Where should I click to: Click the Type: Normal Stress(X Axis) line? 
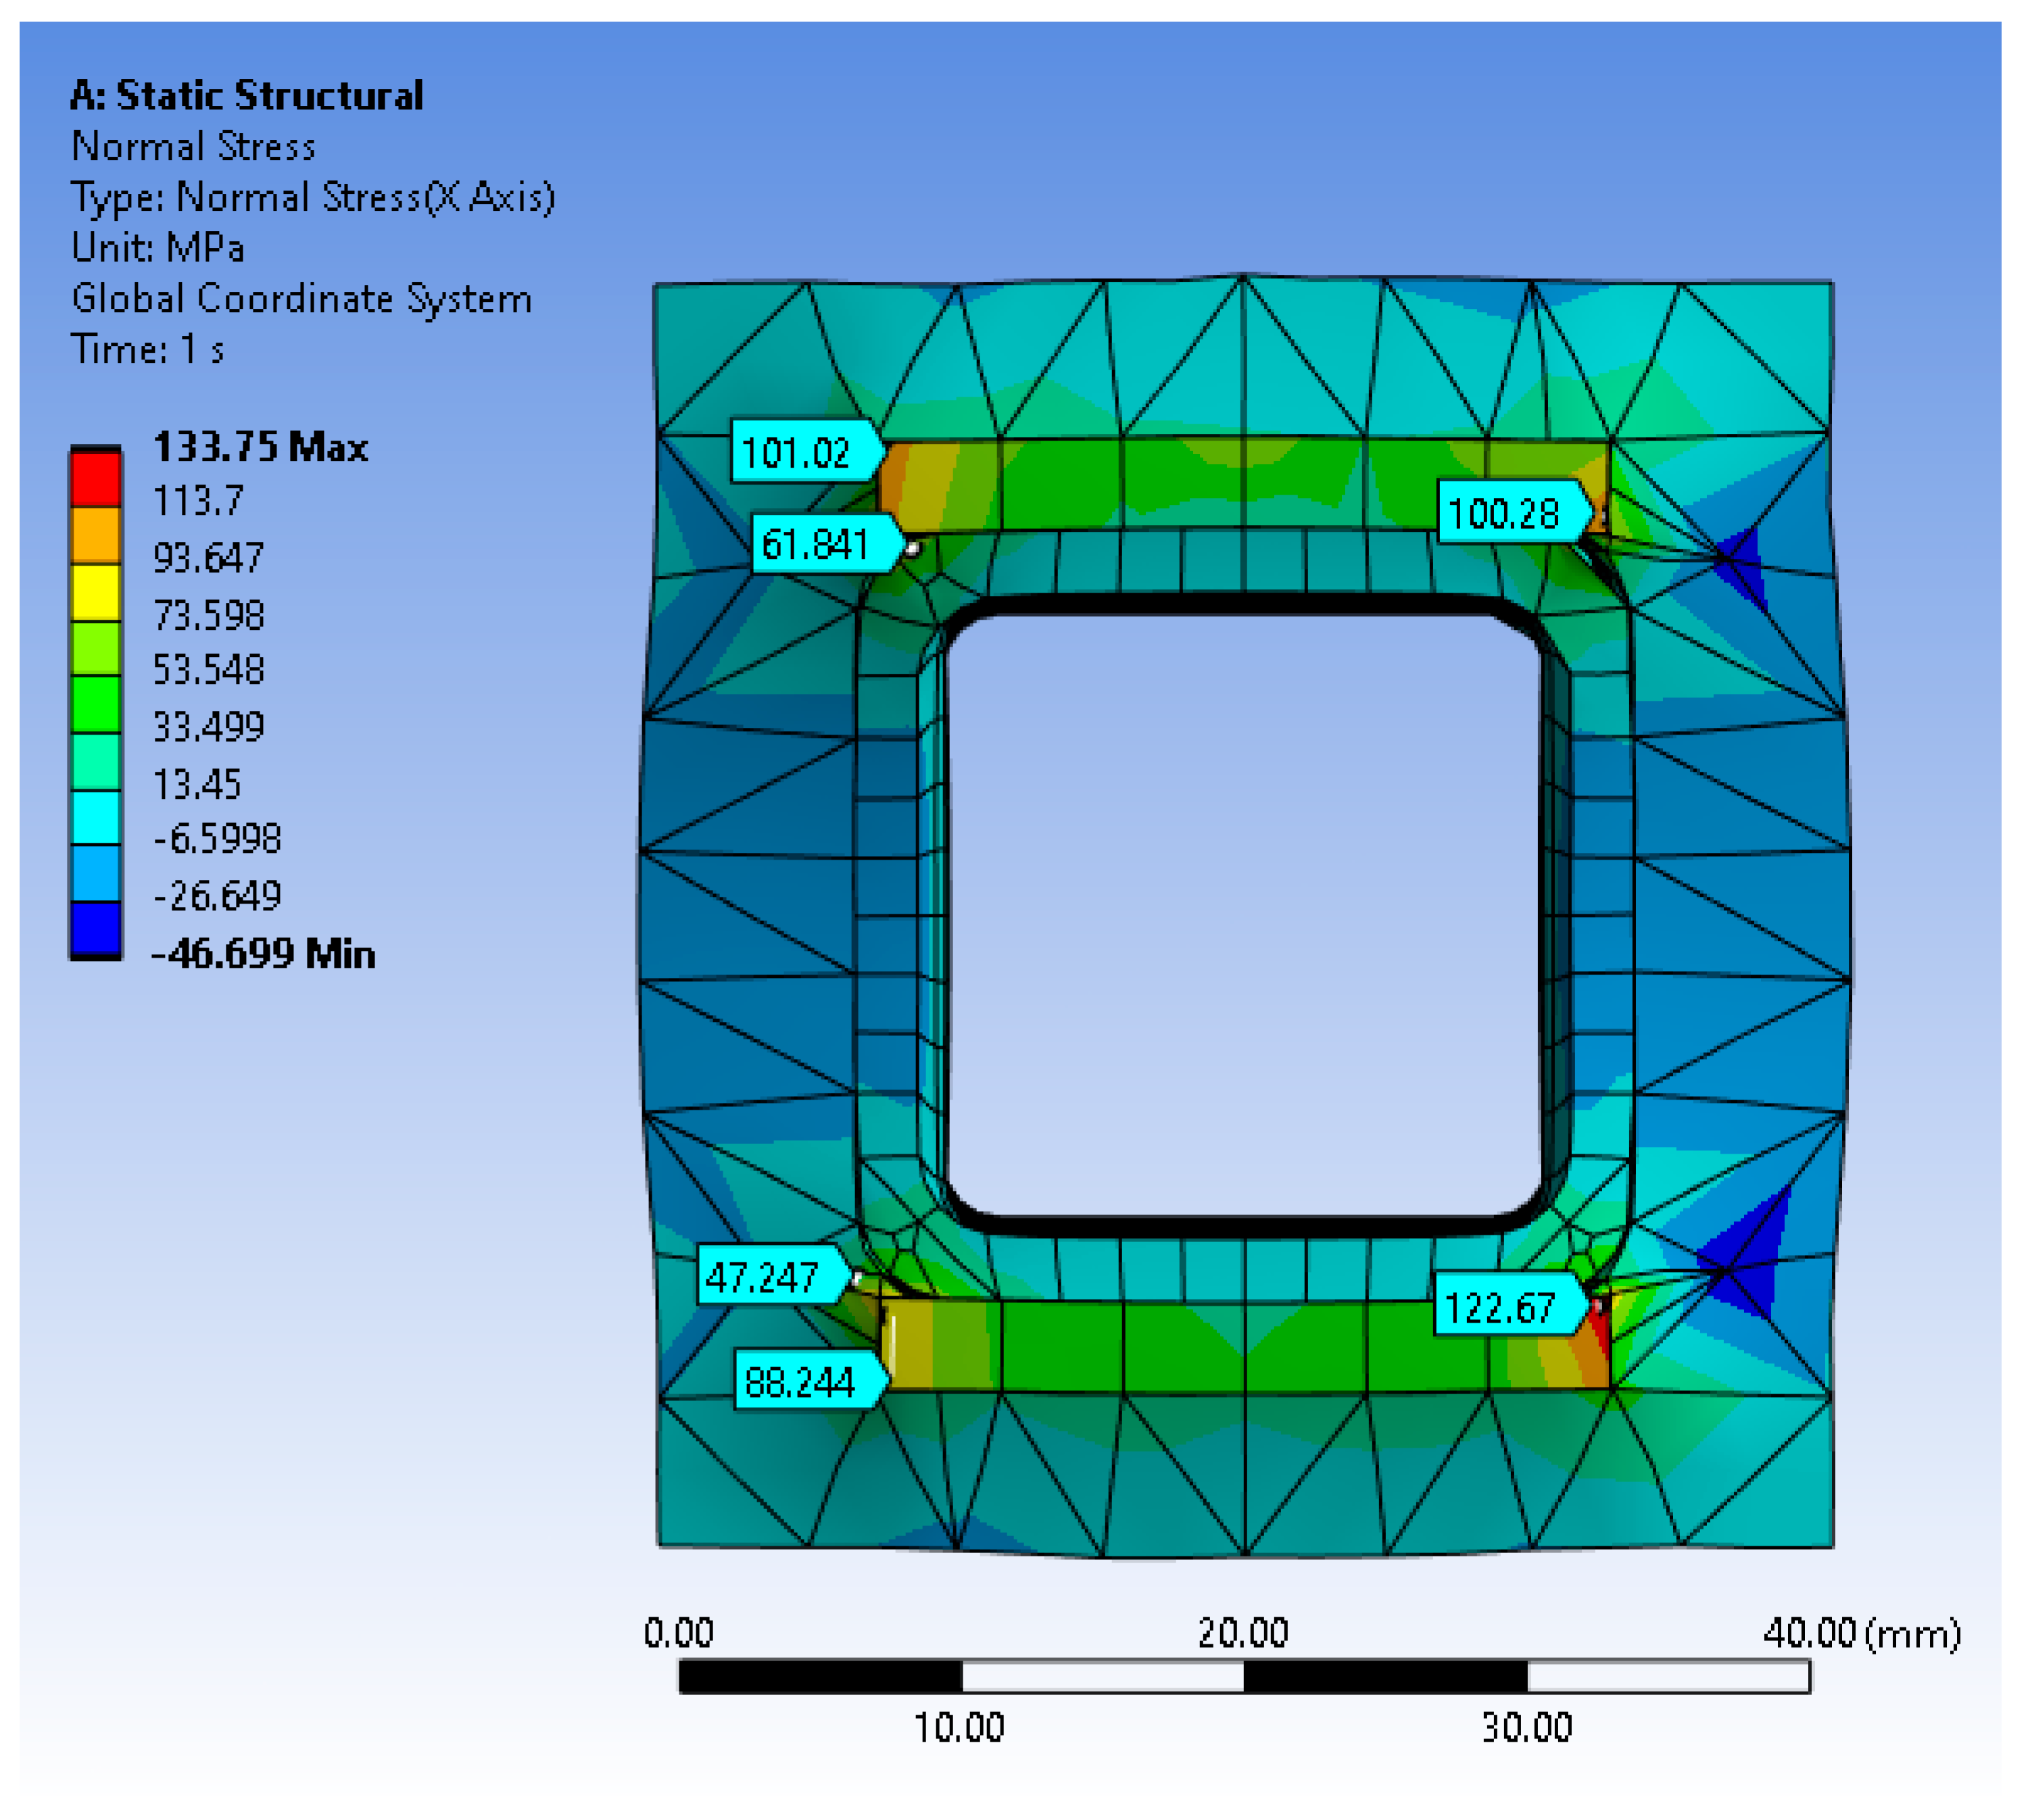pyautogui.click(x=313, y=197)
